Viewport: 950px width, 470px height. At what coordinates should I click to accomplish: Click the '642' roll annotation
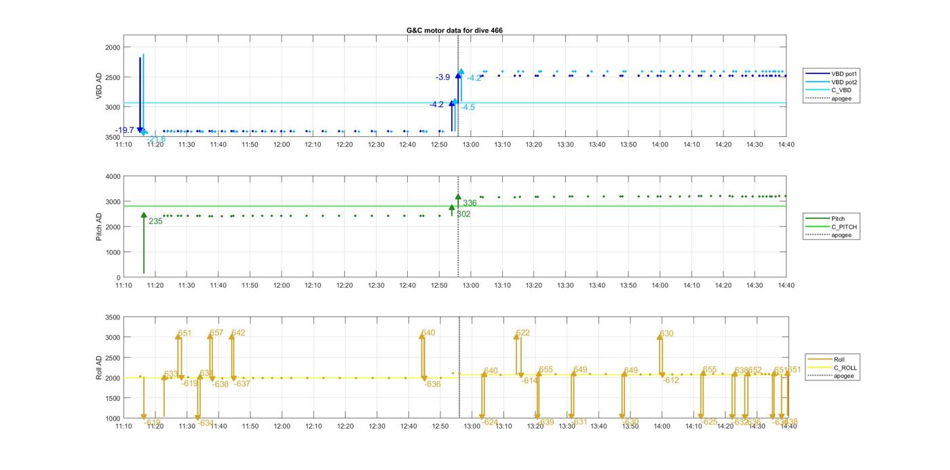(x=238, y=333)
